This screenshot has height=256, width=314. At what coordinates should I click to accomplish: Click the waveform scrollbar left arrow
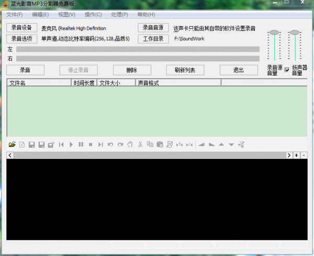9,155
